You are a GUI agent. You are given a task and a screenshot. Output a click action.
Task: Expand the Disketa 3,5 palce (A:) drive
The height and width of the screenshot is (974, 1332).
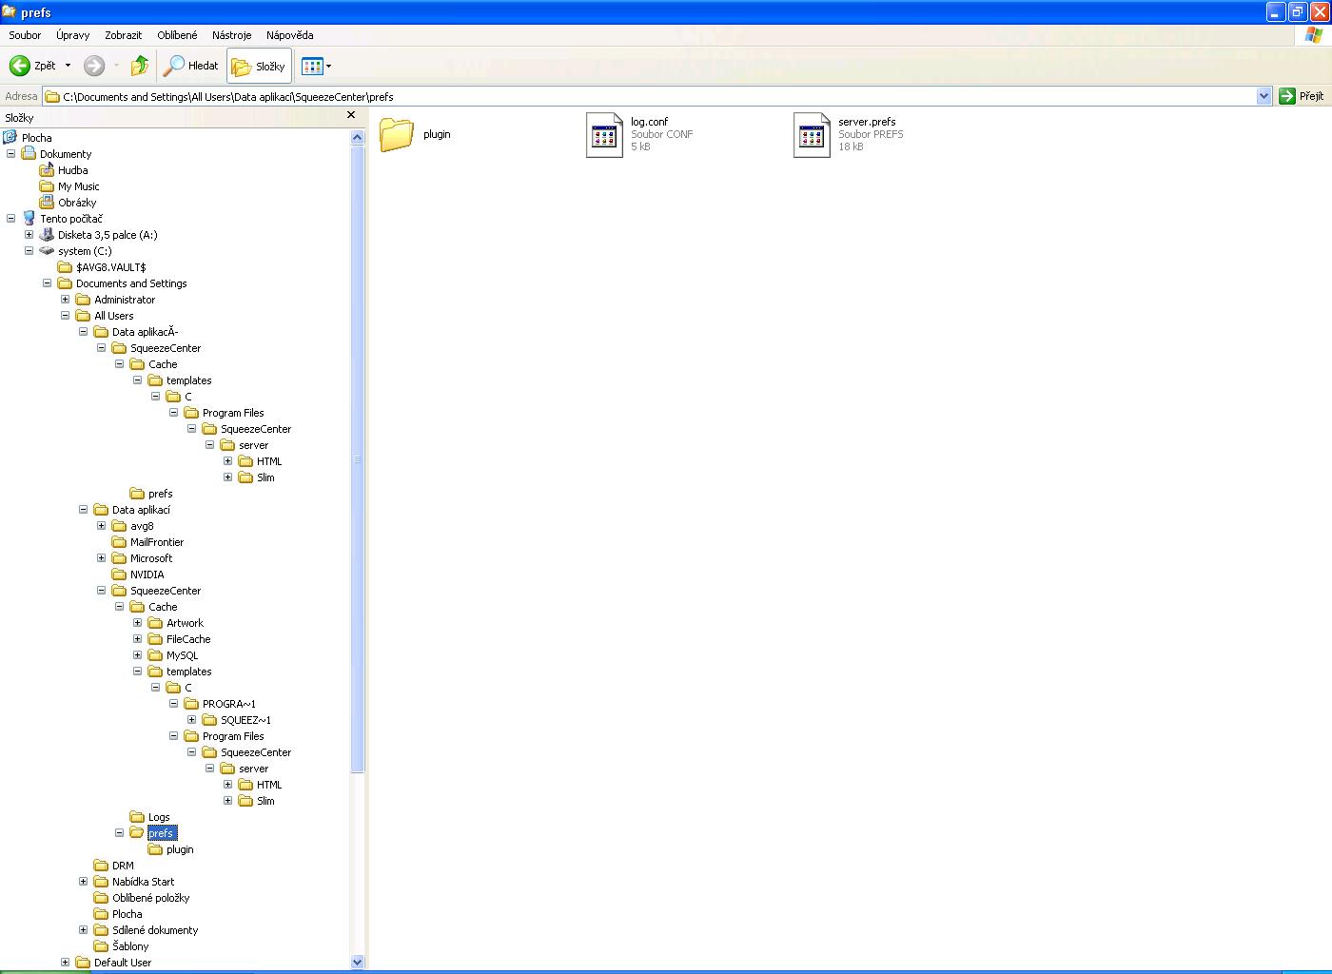coord(29,235)
